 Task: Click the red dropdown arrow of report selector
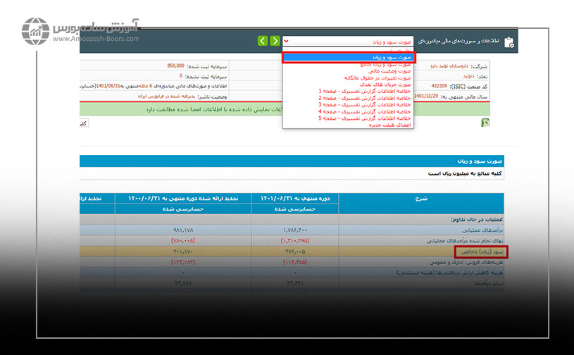pyautogui.click(x=286, y=41)
